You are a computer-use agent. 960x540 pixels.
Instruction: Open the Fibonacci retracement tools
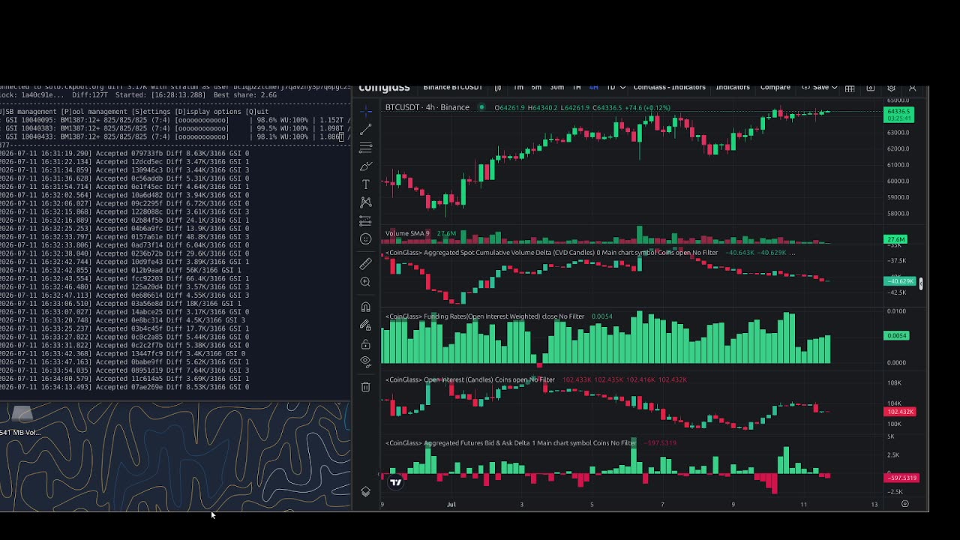coord(365,148)
